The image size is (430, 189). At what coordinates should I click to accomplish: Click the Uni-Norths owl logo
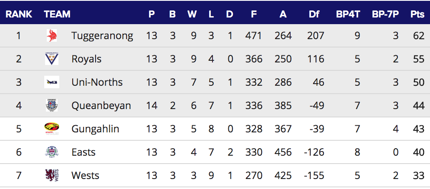52,82
